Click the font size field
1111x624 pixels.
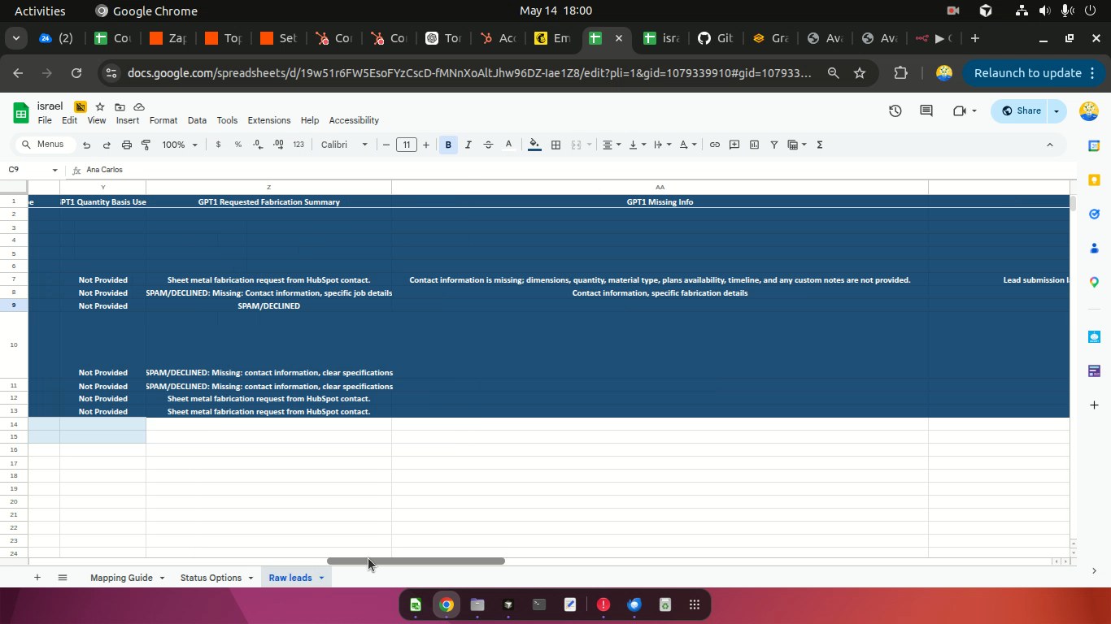point(406,145)
